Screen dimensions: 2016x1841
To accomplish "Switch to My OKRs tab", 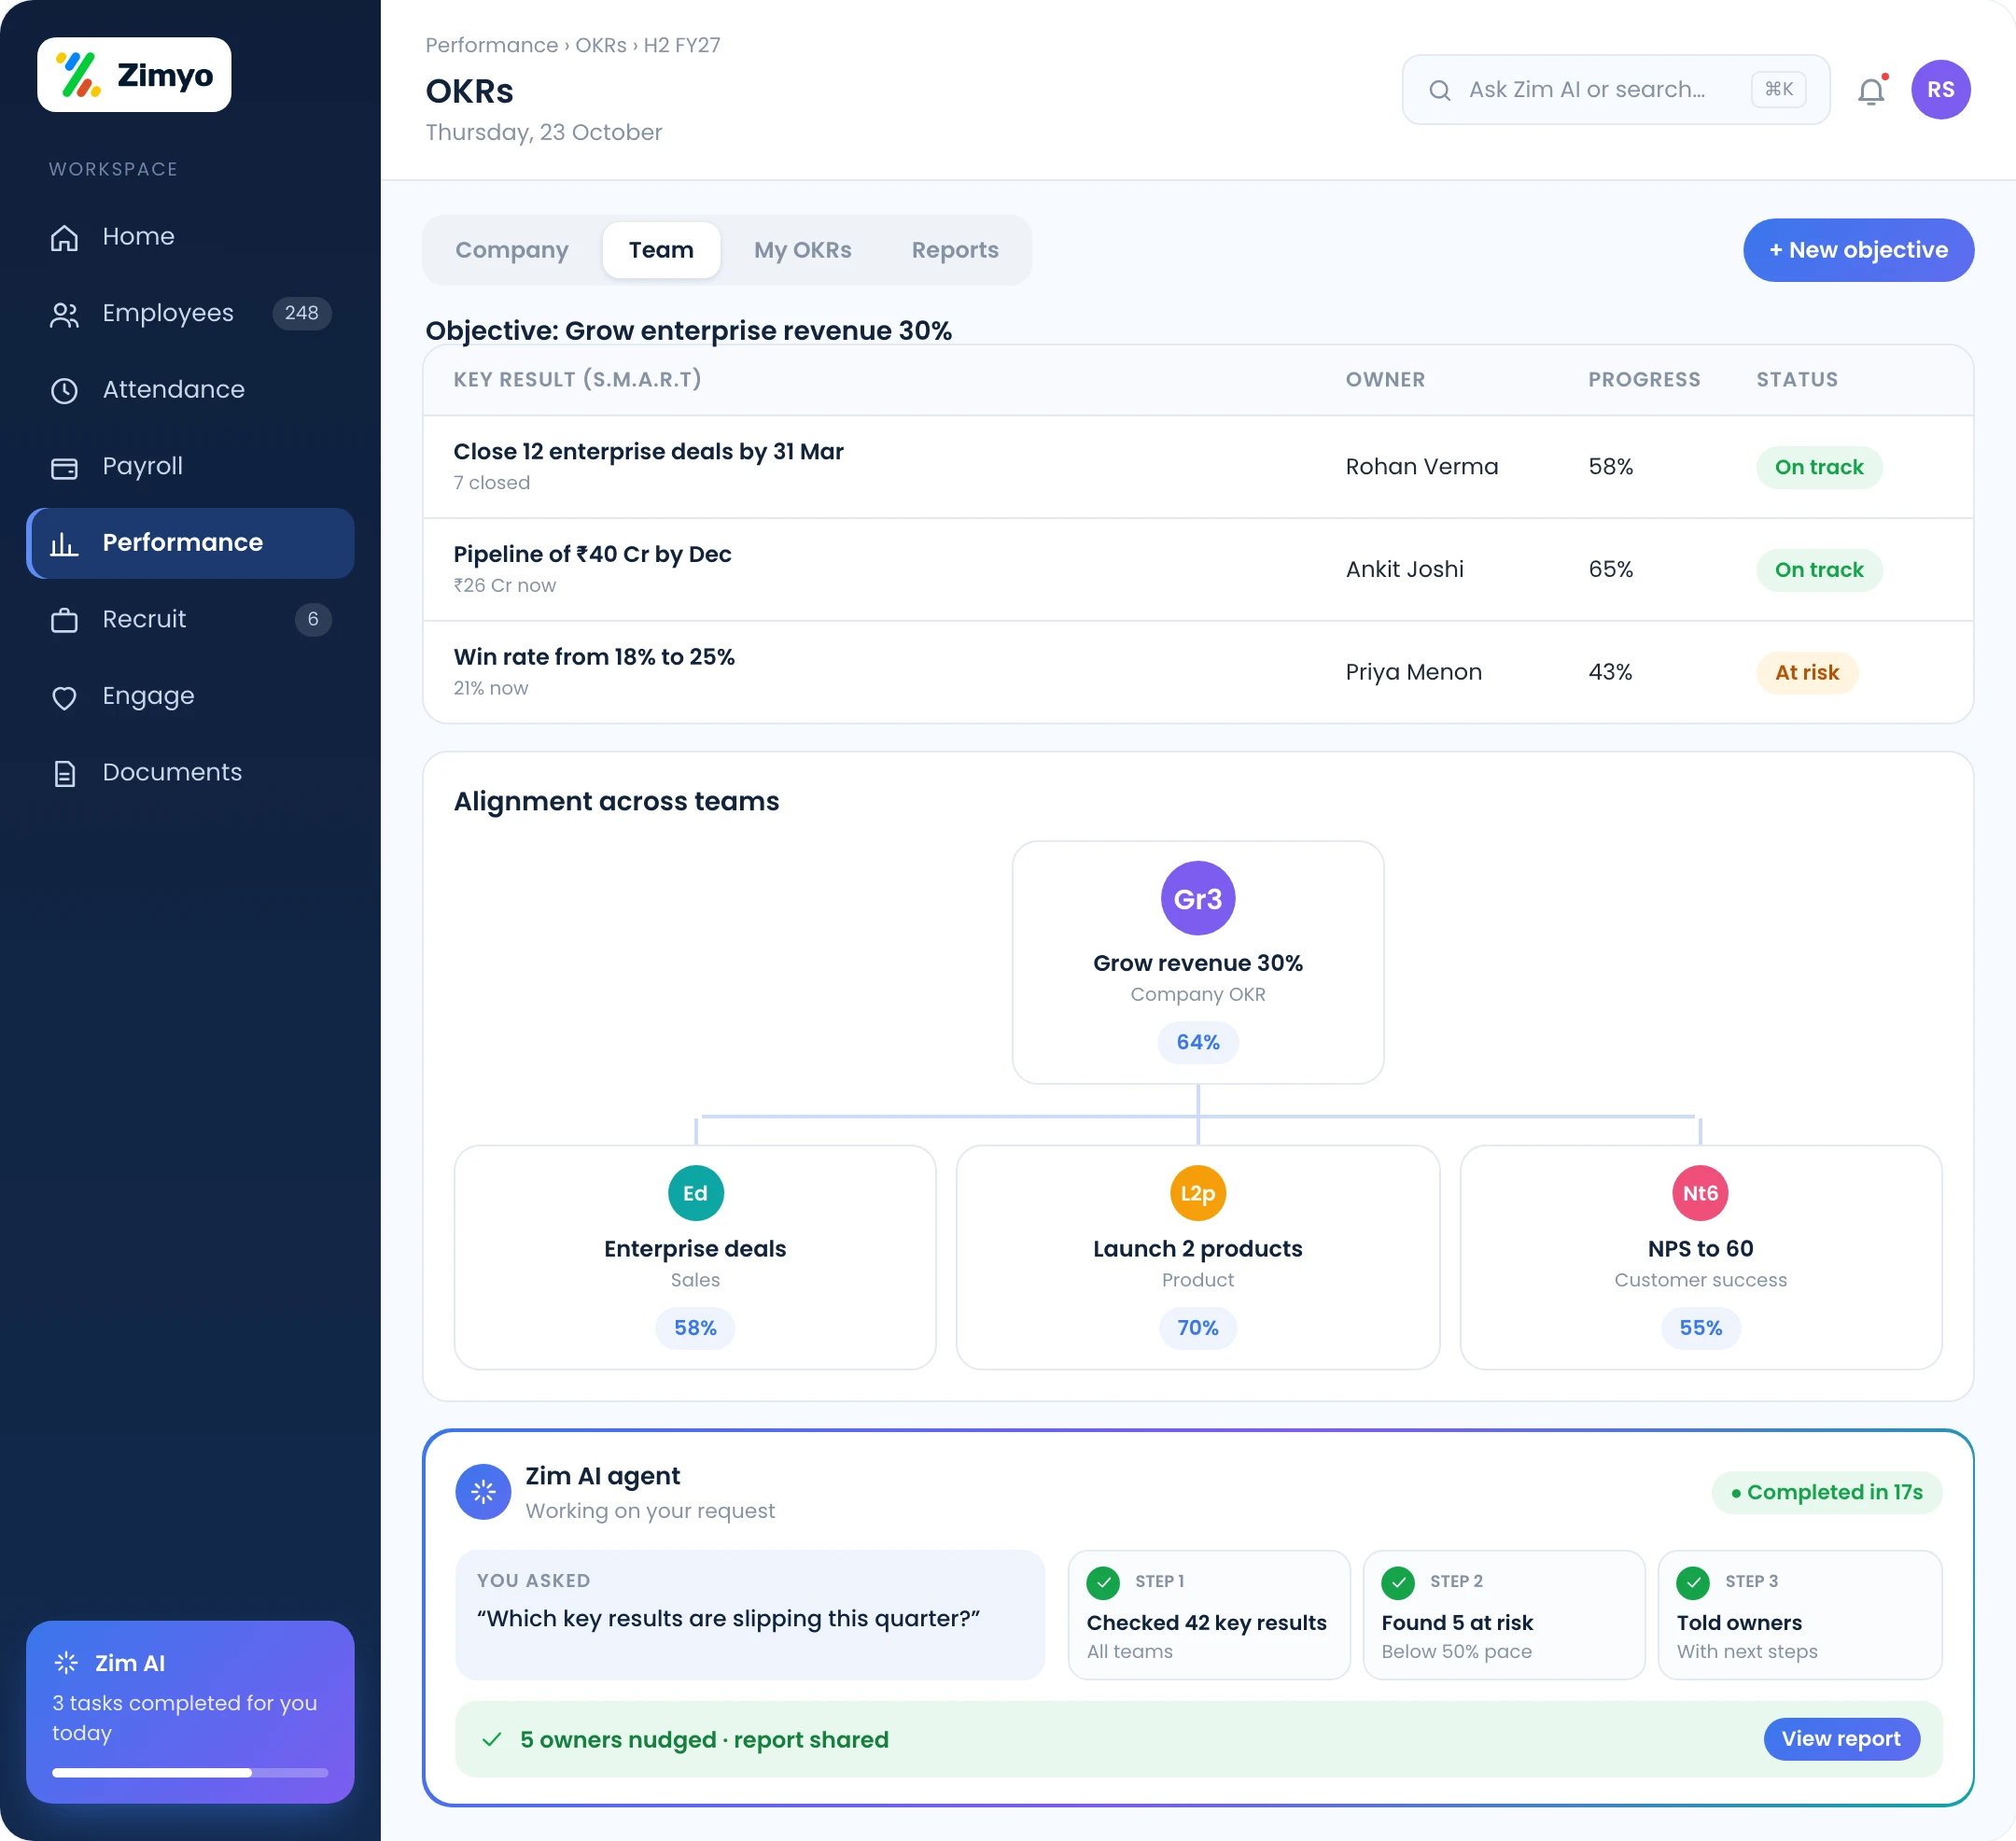I will (x=802, y=250).
